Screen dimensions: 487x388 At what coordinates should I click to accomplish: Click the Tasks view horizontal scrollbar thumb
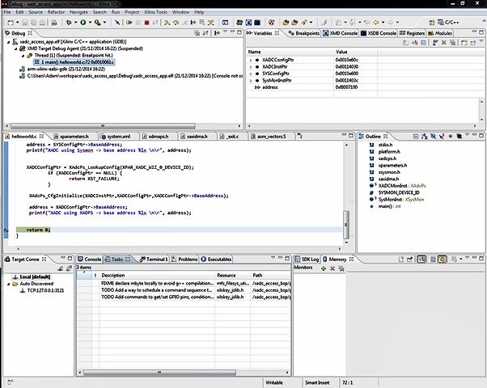click(159, 372)
